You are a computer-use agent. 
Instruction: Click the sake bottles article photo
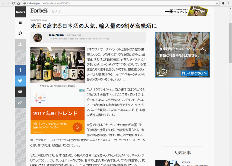[x=57, y=65]
